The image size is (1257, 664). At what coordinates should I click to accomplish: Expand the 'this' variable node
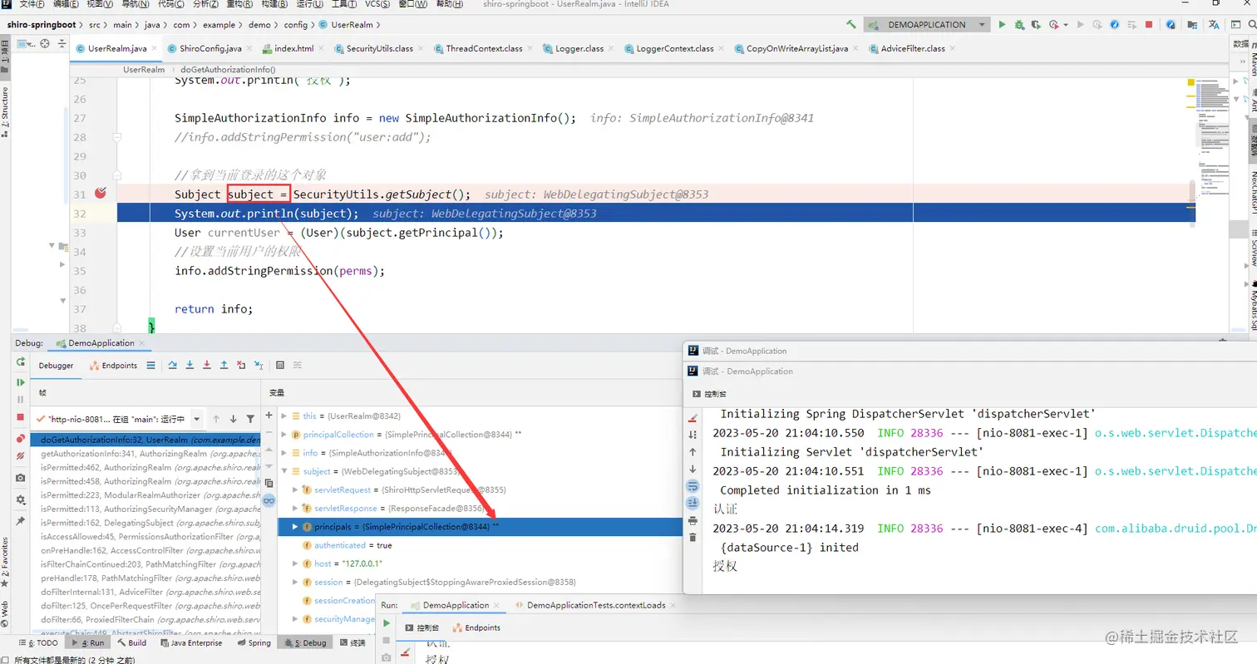(x=284, y=416)
